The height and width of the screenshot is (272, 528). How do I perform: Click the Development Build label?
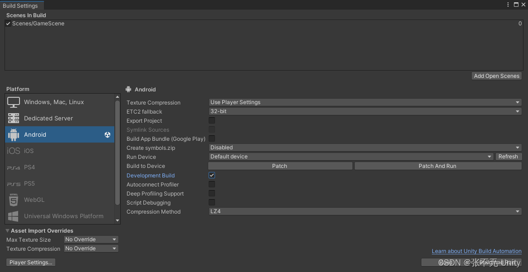point(151,175)
